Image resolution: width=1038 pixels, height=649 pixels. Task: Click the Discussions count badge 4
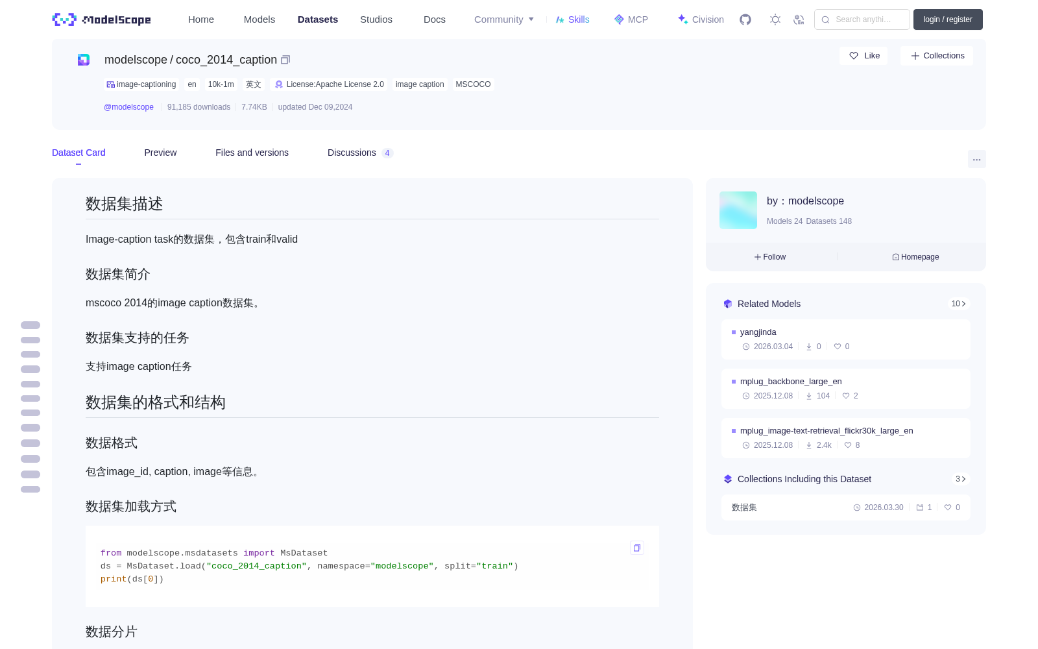click(387, 153)
